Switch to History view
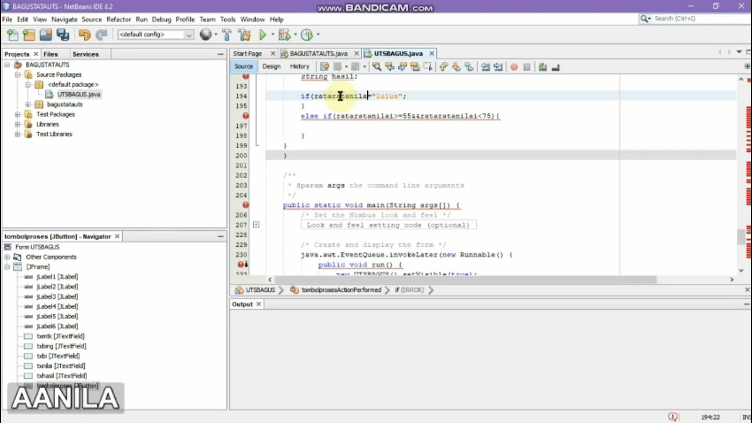752x423 pixels. 299,66
